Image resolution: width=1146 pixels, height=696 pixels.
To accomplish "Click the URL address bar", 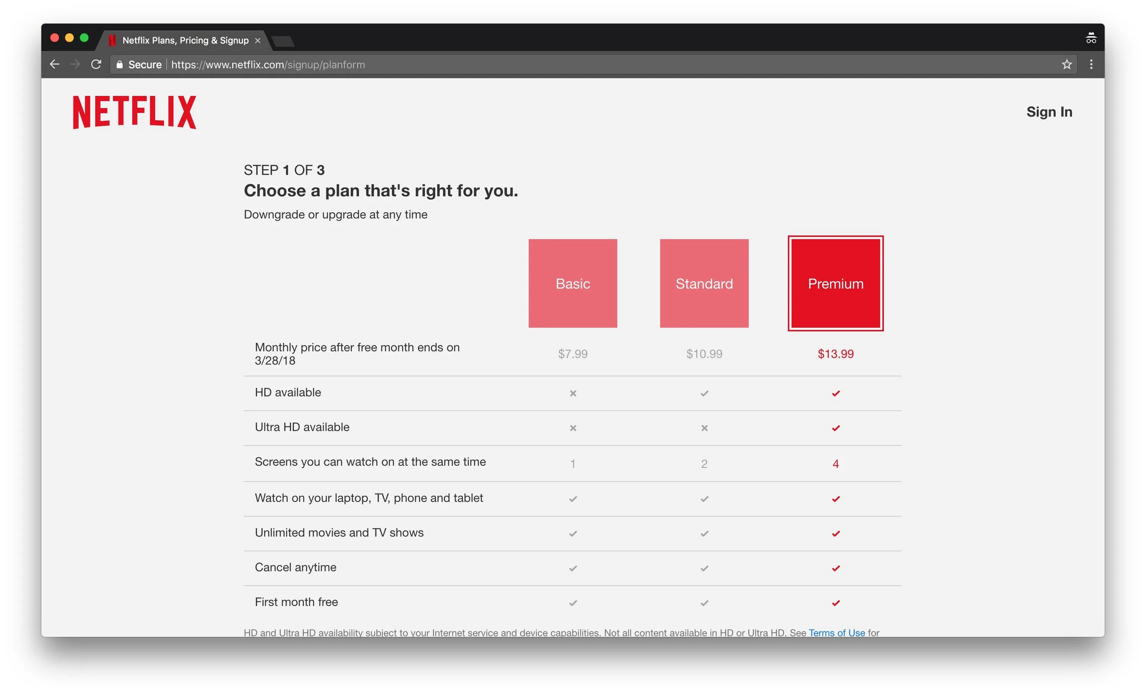I will pyautogui.click(x=558, y=65).
